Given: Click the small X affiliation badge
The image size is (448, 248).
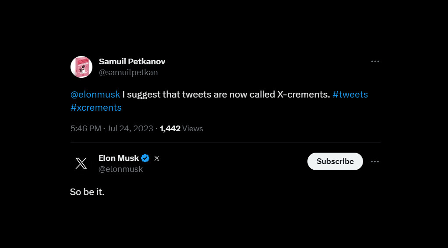Looking at the screenshot, I should coord(157,158).
